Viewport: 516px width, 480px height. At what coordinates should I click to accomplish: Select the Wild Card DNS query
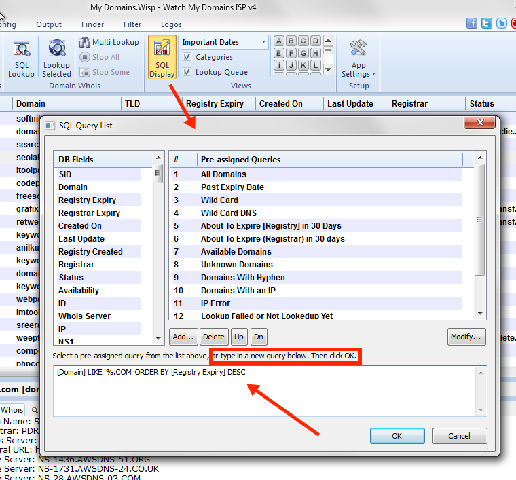click(317, 213)
